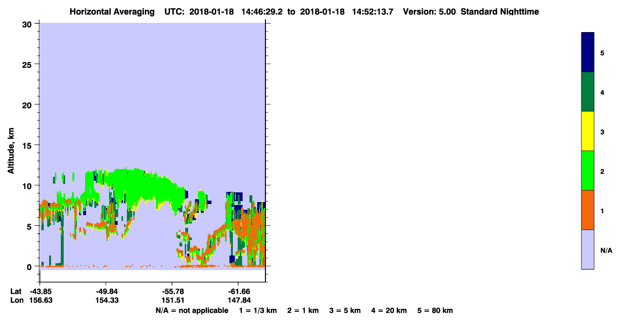This screenshot has height=324, width=632.
Task: Click the colorbar label '2'
Action: click(x=602, y=171)
